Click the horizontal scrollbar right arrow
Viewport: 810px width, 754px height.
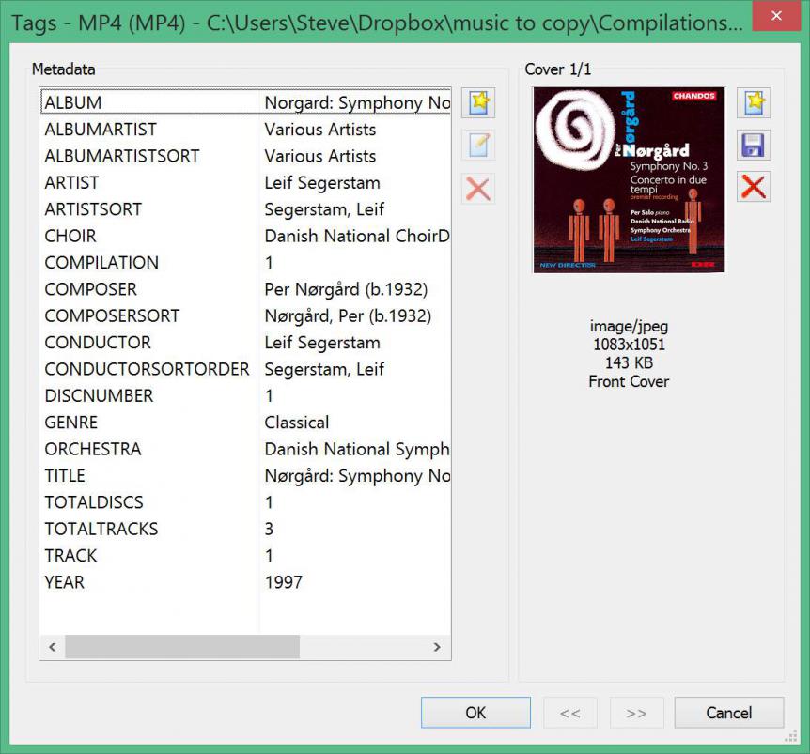click(x=437, y=647)
